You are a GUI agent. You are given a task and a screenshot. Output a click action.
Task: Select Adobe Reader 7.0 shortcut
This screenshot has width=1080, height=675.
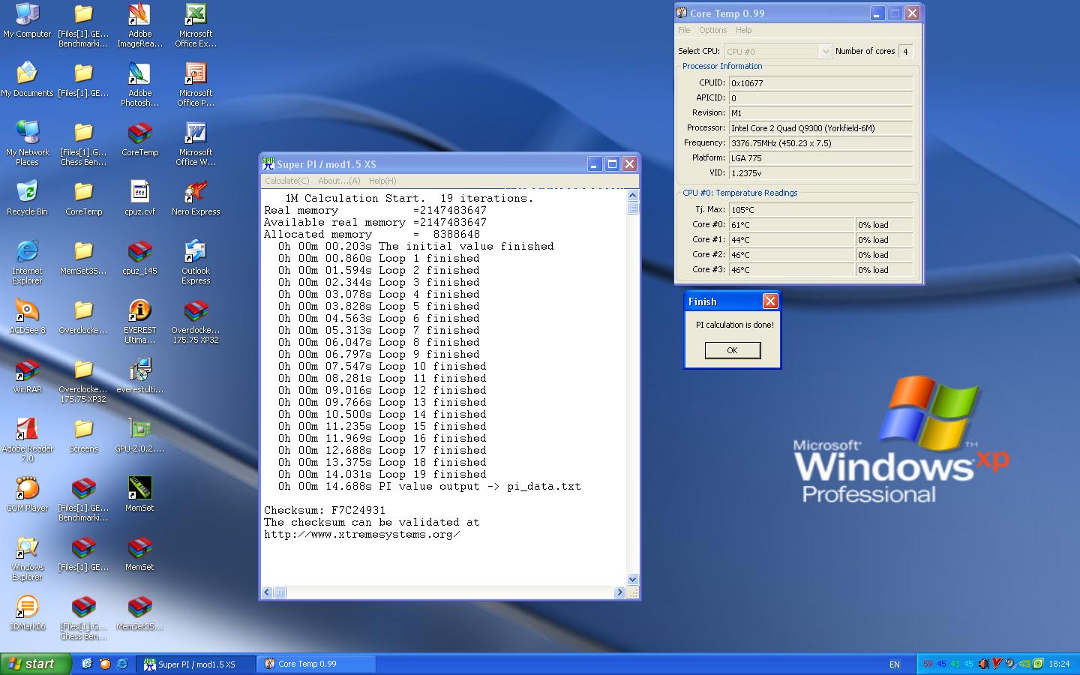[27, 439]
